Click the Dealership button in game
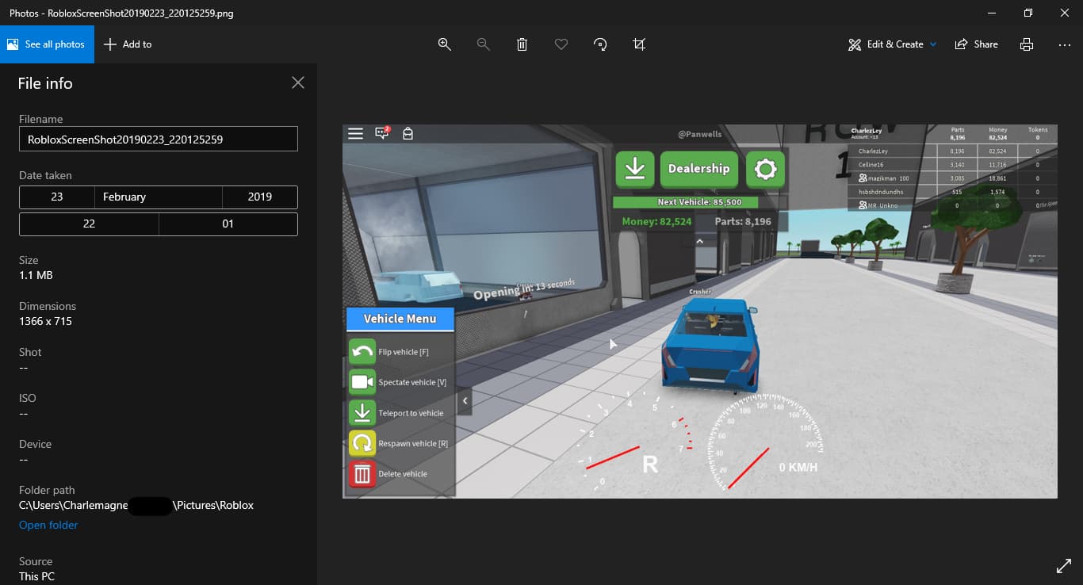The height and width of the screenshot is (585, 1083). (698, 169)
